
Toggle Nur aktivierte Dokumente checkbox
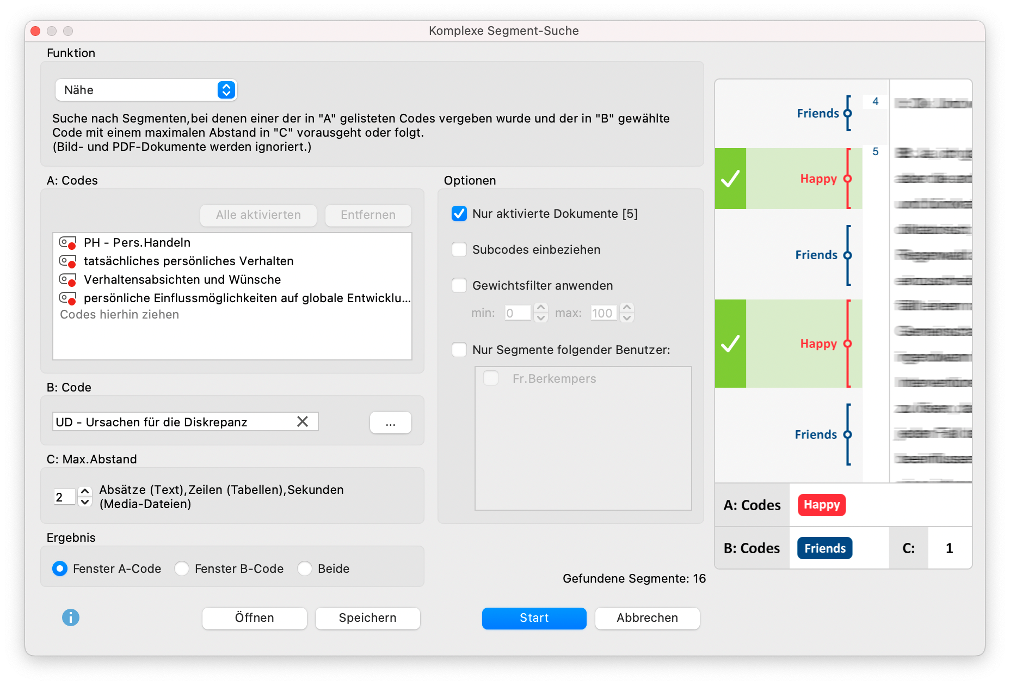(x=459, y=213)
